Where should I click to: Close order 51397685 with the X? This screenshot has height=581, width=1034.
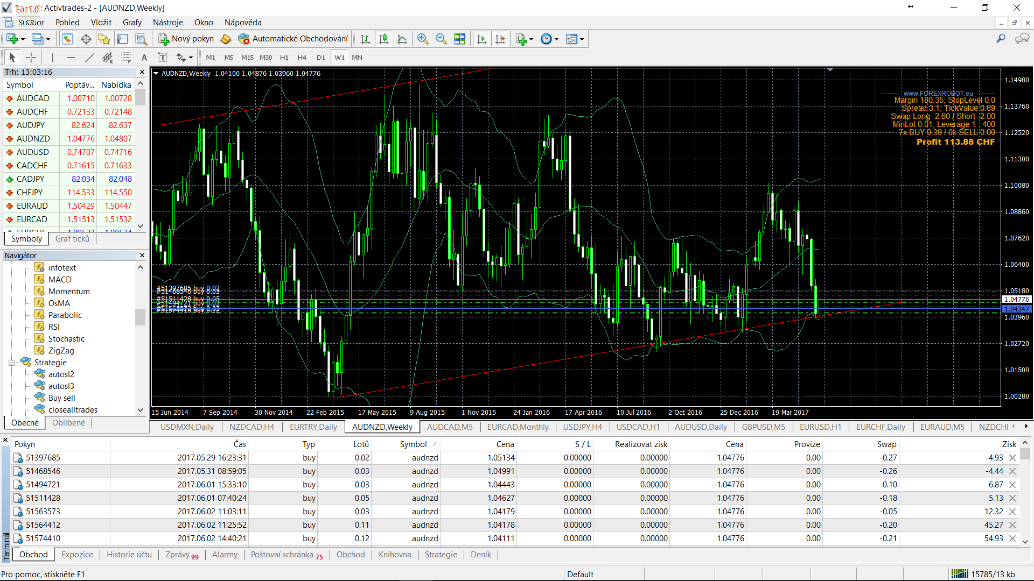click(1012, 458)
